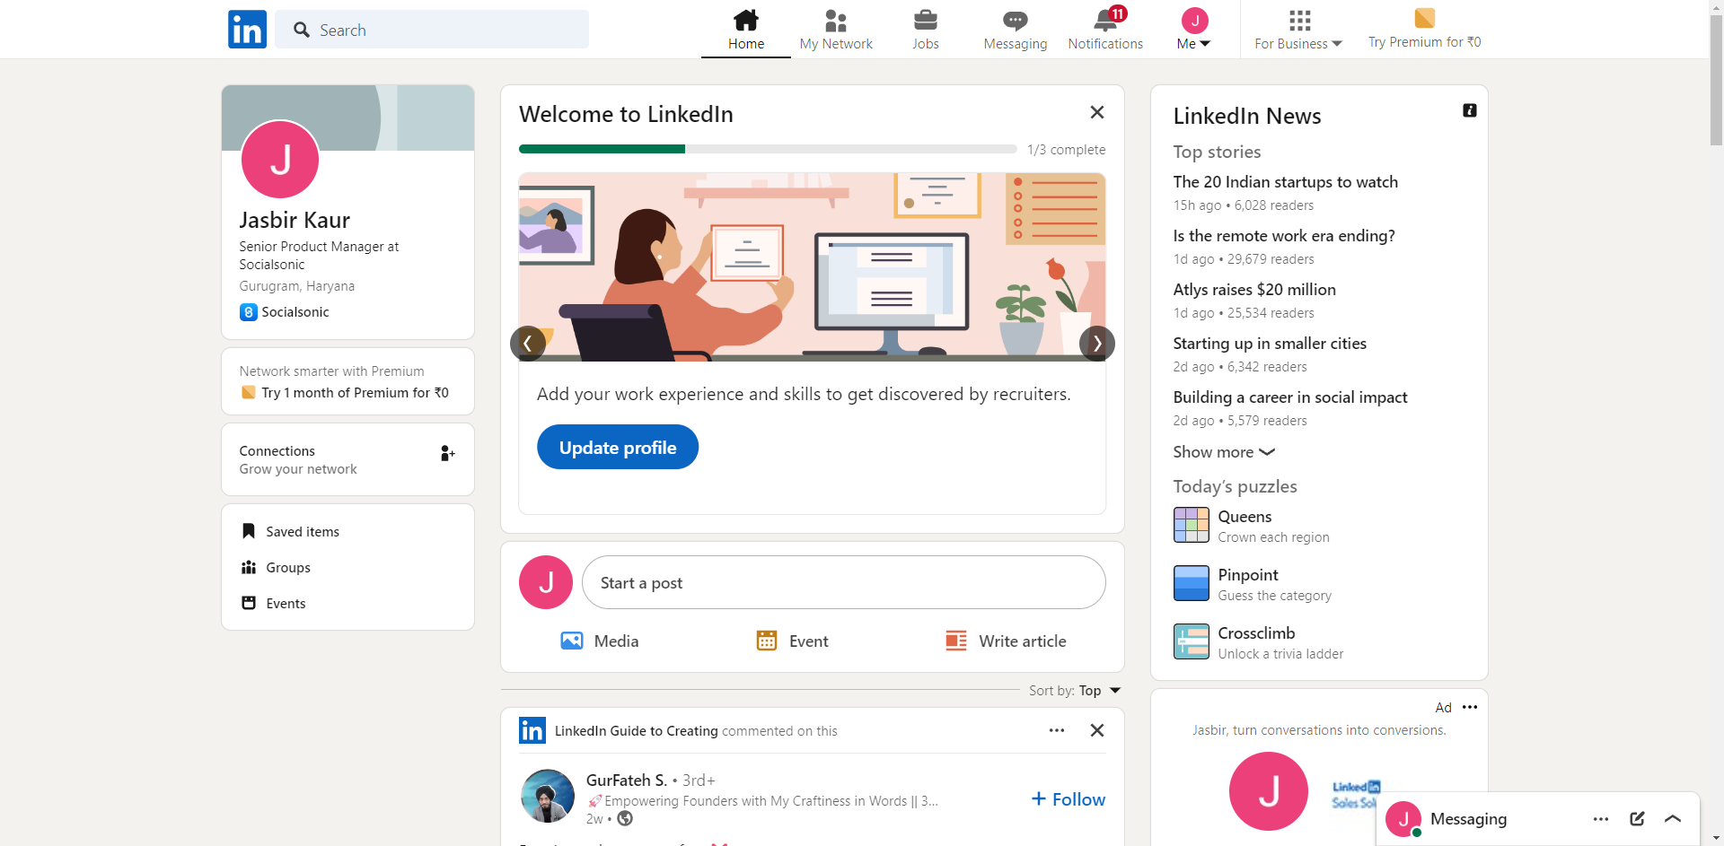Open GurFateh S. profile picture
The width and height of the screenshot is (1724, 846).
pyautogui.click(x=548, y=796)
